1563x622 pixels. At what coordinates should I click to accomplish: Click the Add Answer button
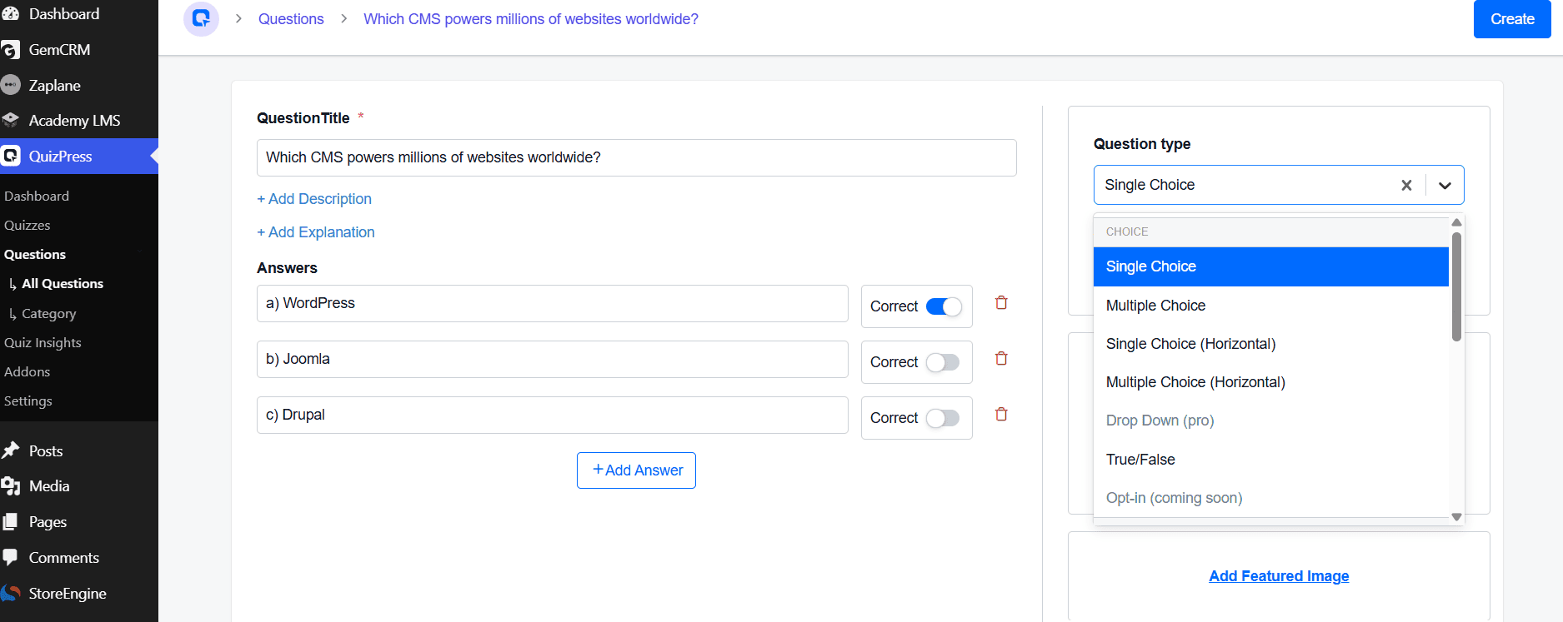pos(636,470)
